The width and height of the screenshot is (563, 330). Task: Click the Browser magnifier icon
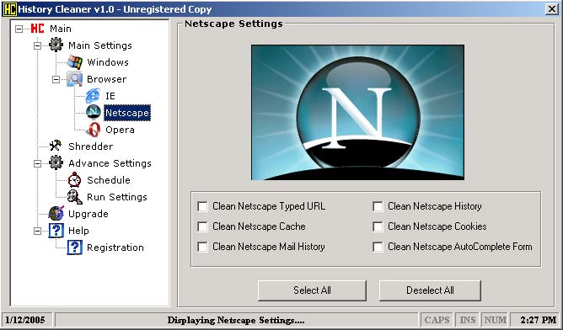75,79
